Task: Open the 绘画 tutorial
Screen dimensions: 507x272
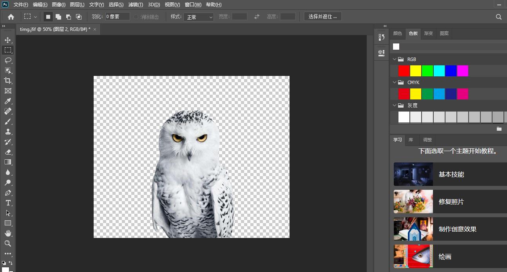Action: click(x=450, y=257)
